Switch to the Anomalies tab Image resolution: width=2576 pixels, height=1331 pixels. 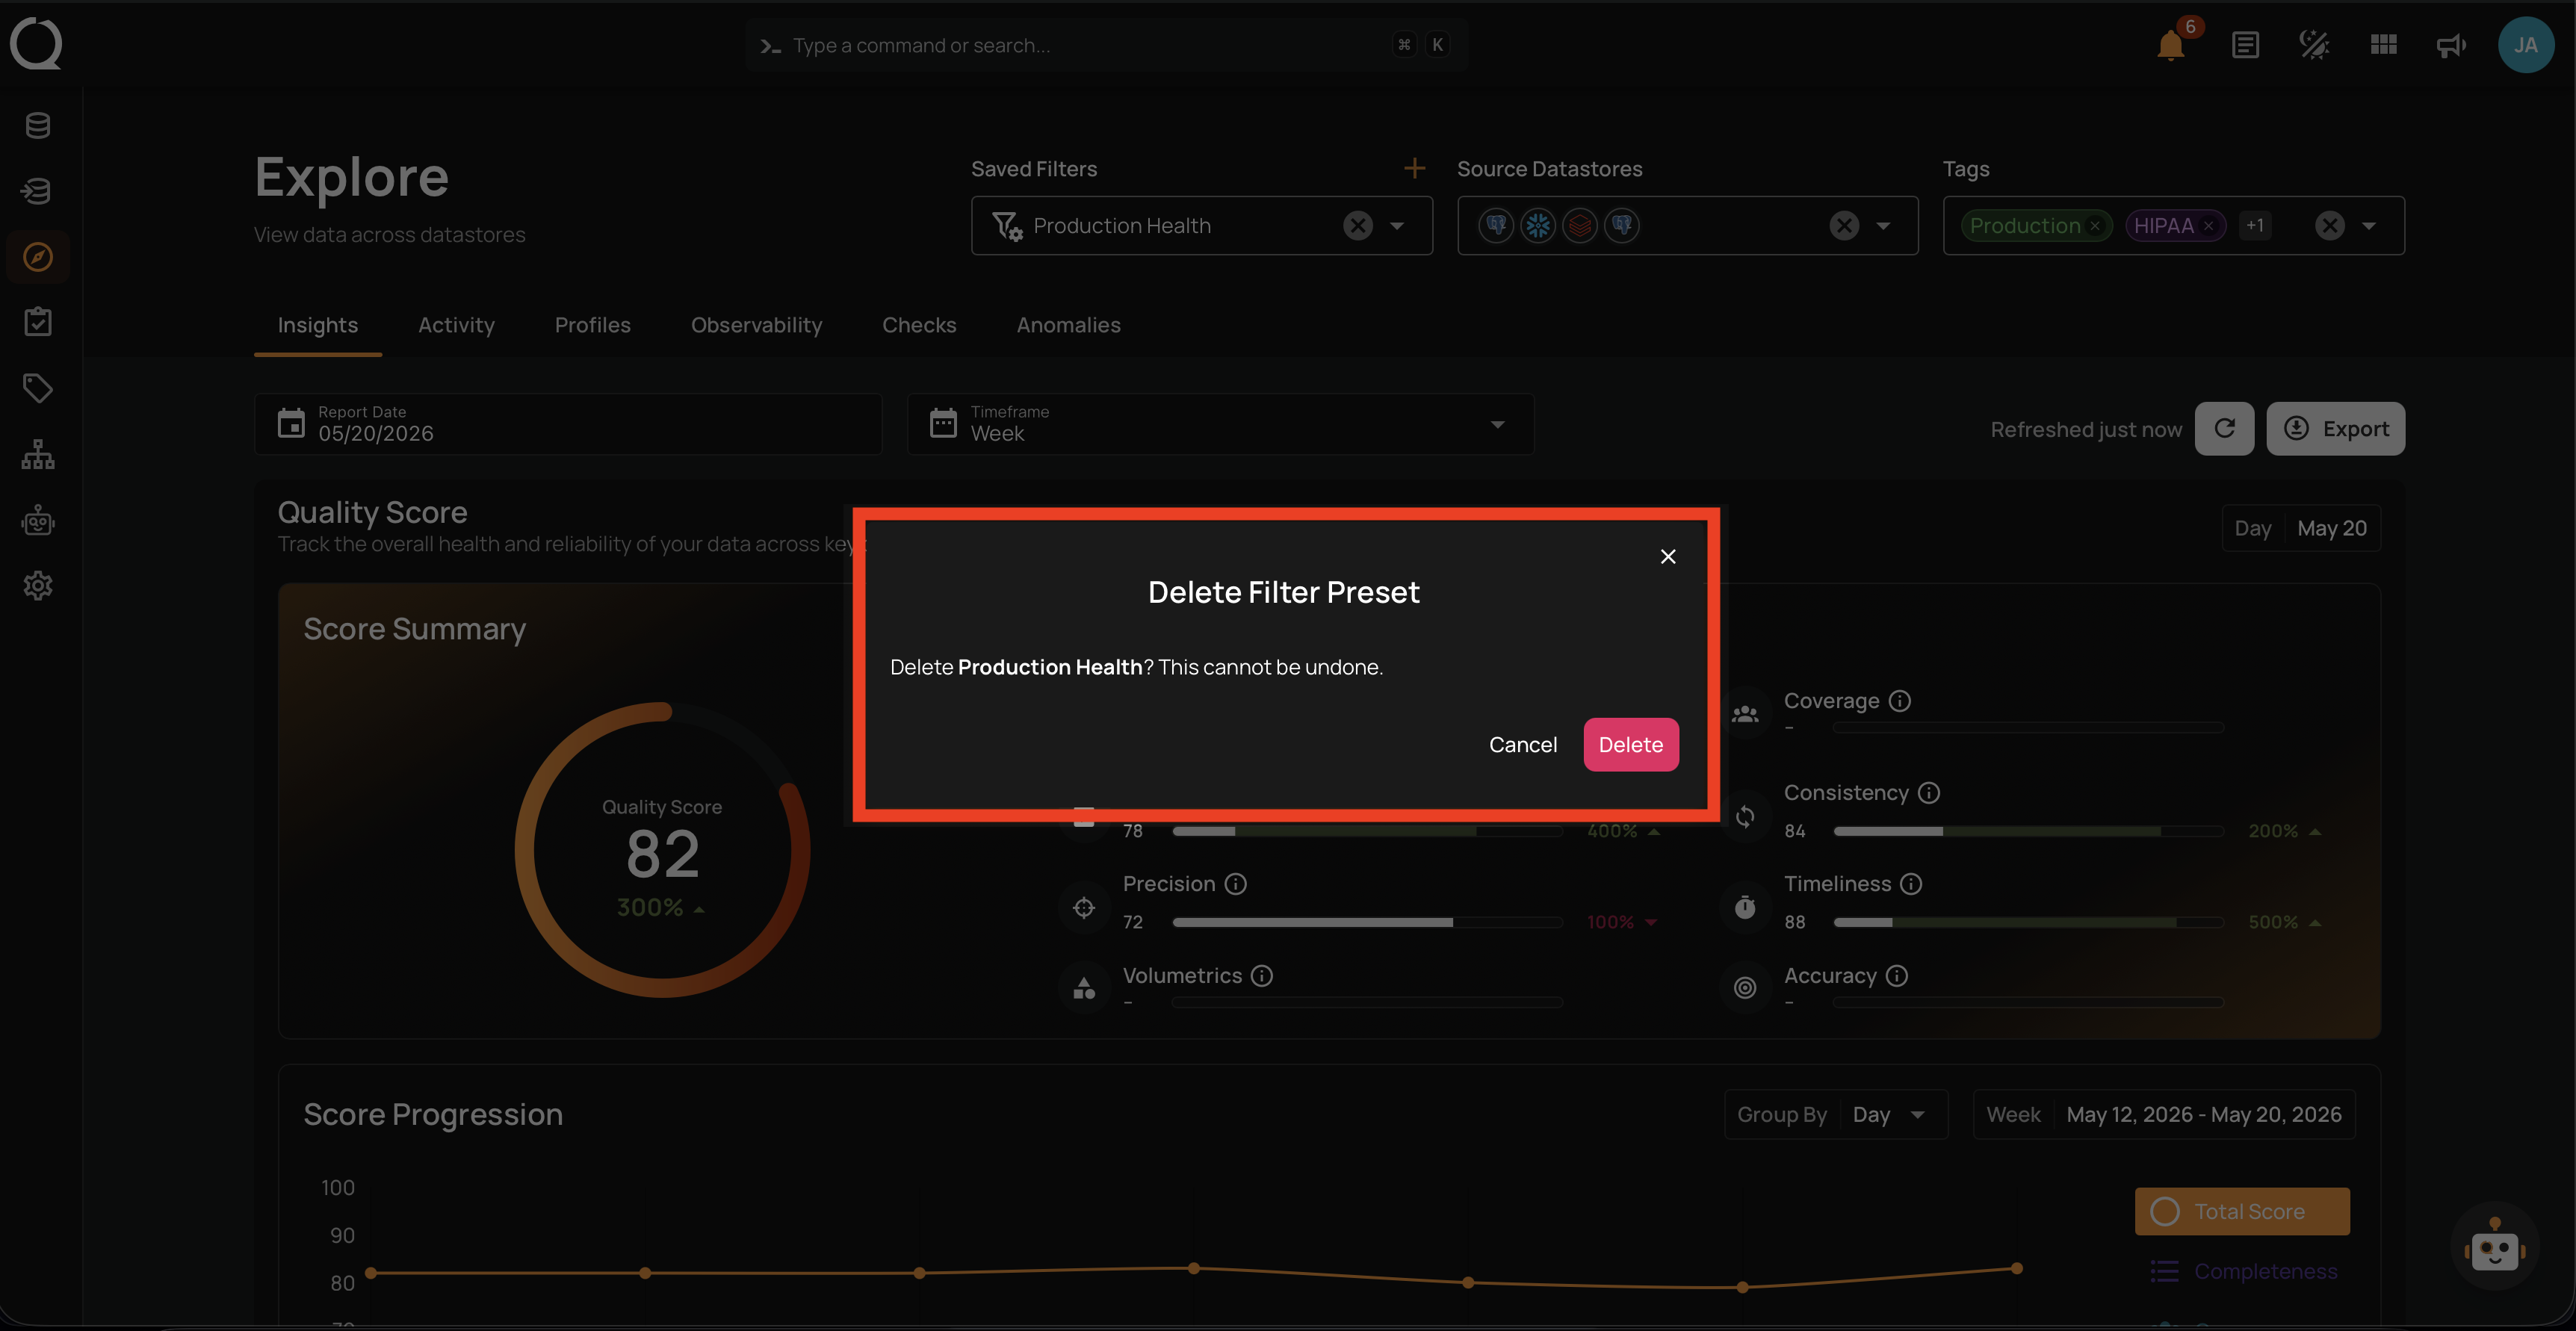[1068, 325]
